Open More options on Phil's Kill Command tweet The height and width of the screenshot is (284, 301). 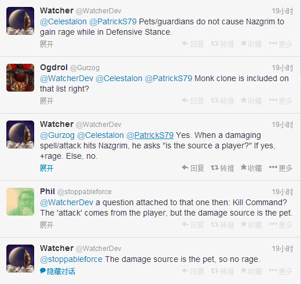281,225
